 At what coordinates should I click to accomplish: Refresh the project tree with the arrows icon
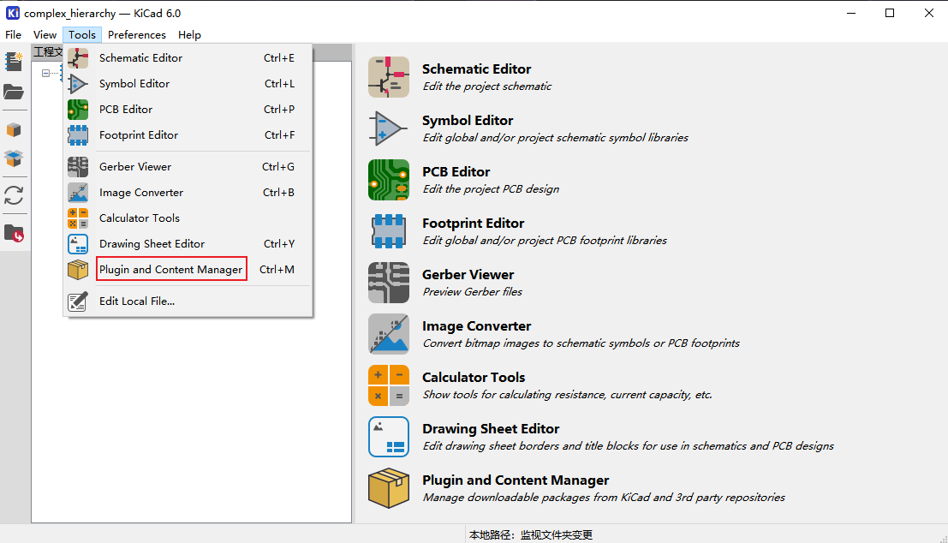(14, 195)
